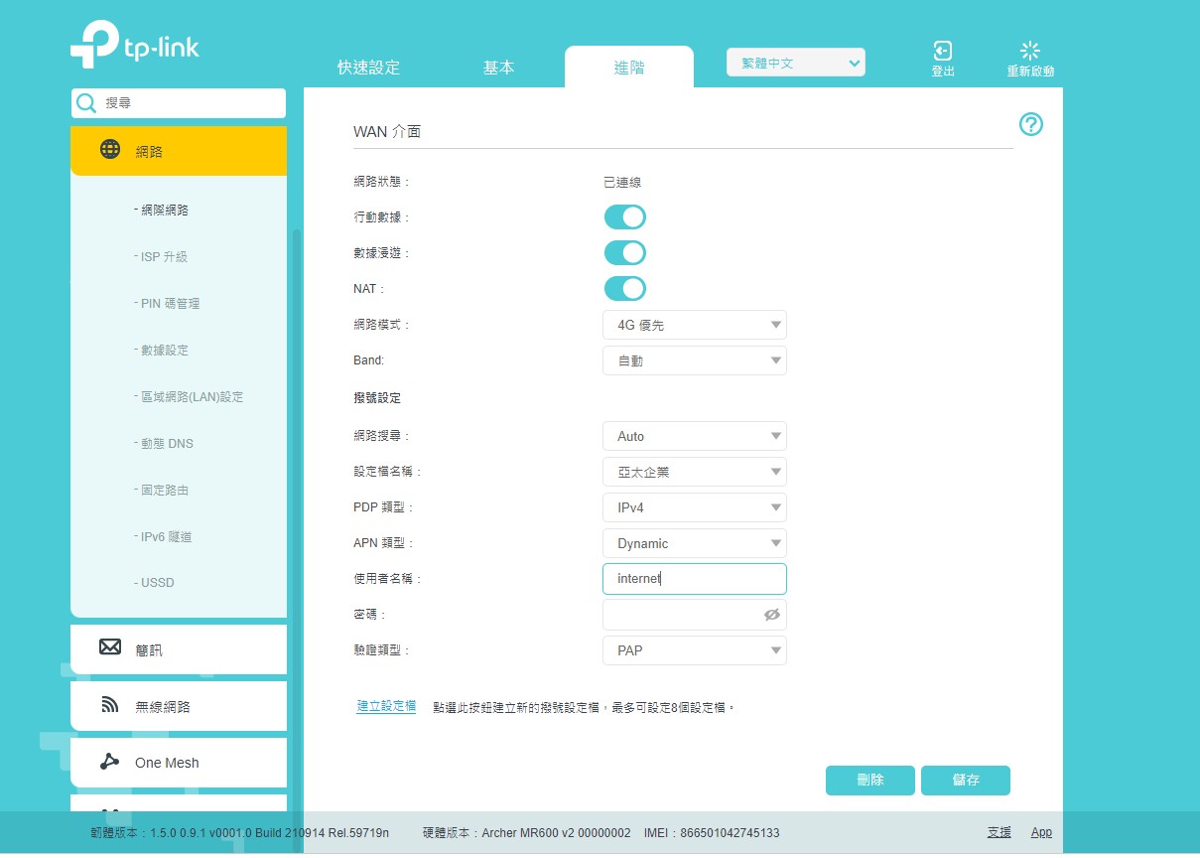The image size is (1200, 858).
Task: Open the 繁體中文 language dropdown
Action: click(796, 63)
